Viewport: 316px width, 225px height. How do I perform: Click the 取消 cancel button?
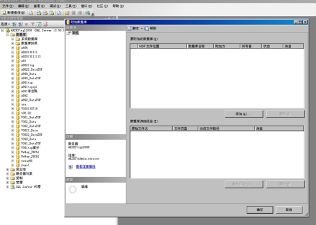click(x=289, y=210)
